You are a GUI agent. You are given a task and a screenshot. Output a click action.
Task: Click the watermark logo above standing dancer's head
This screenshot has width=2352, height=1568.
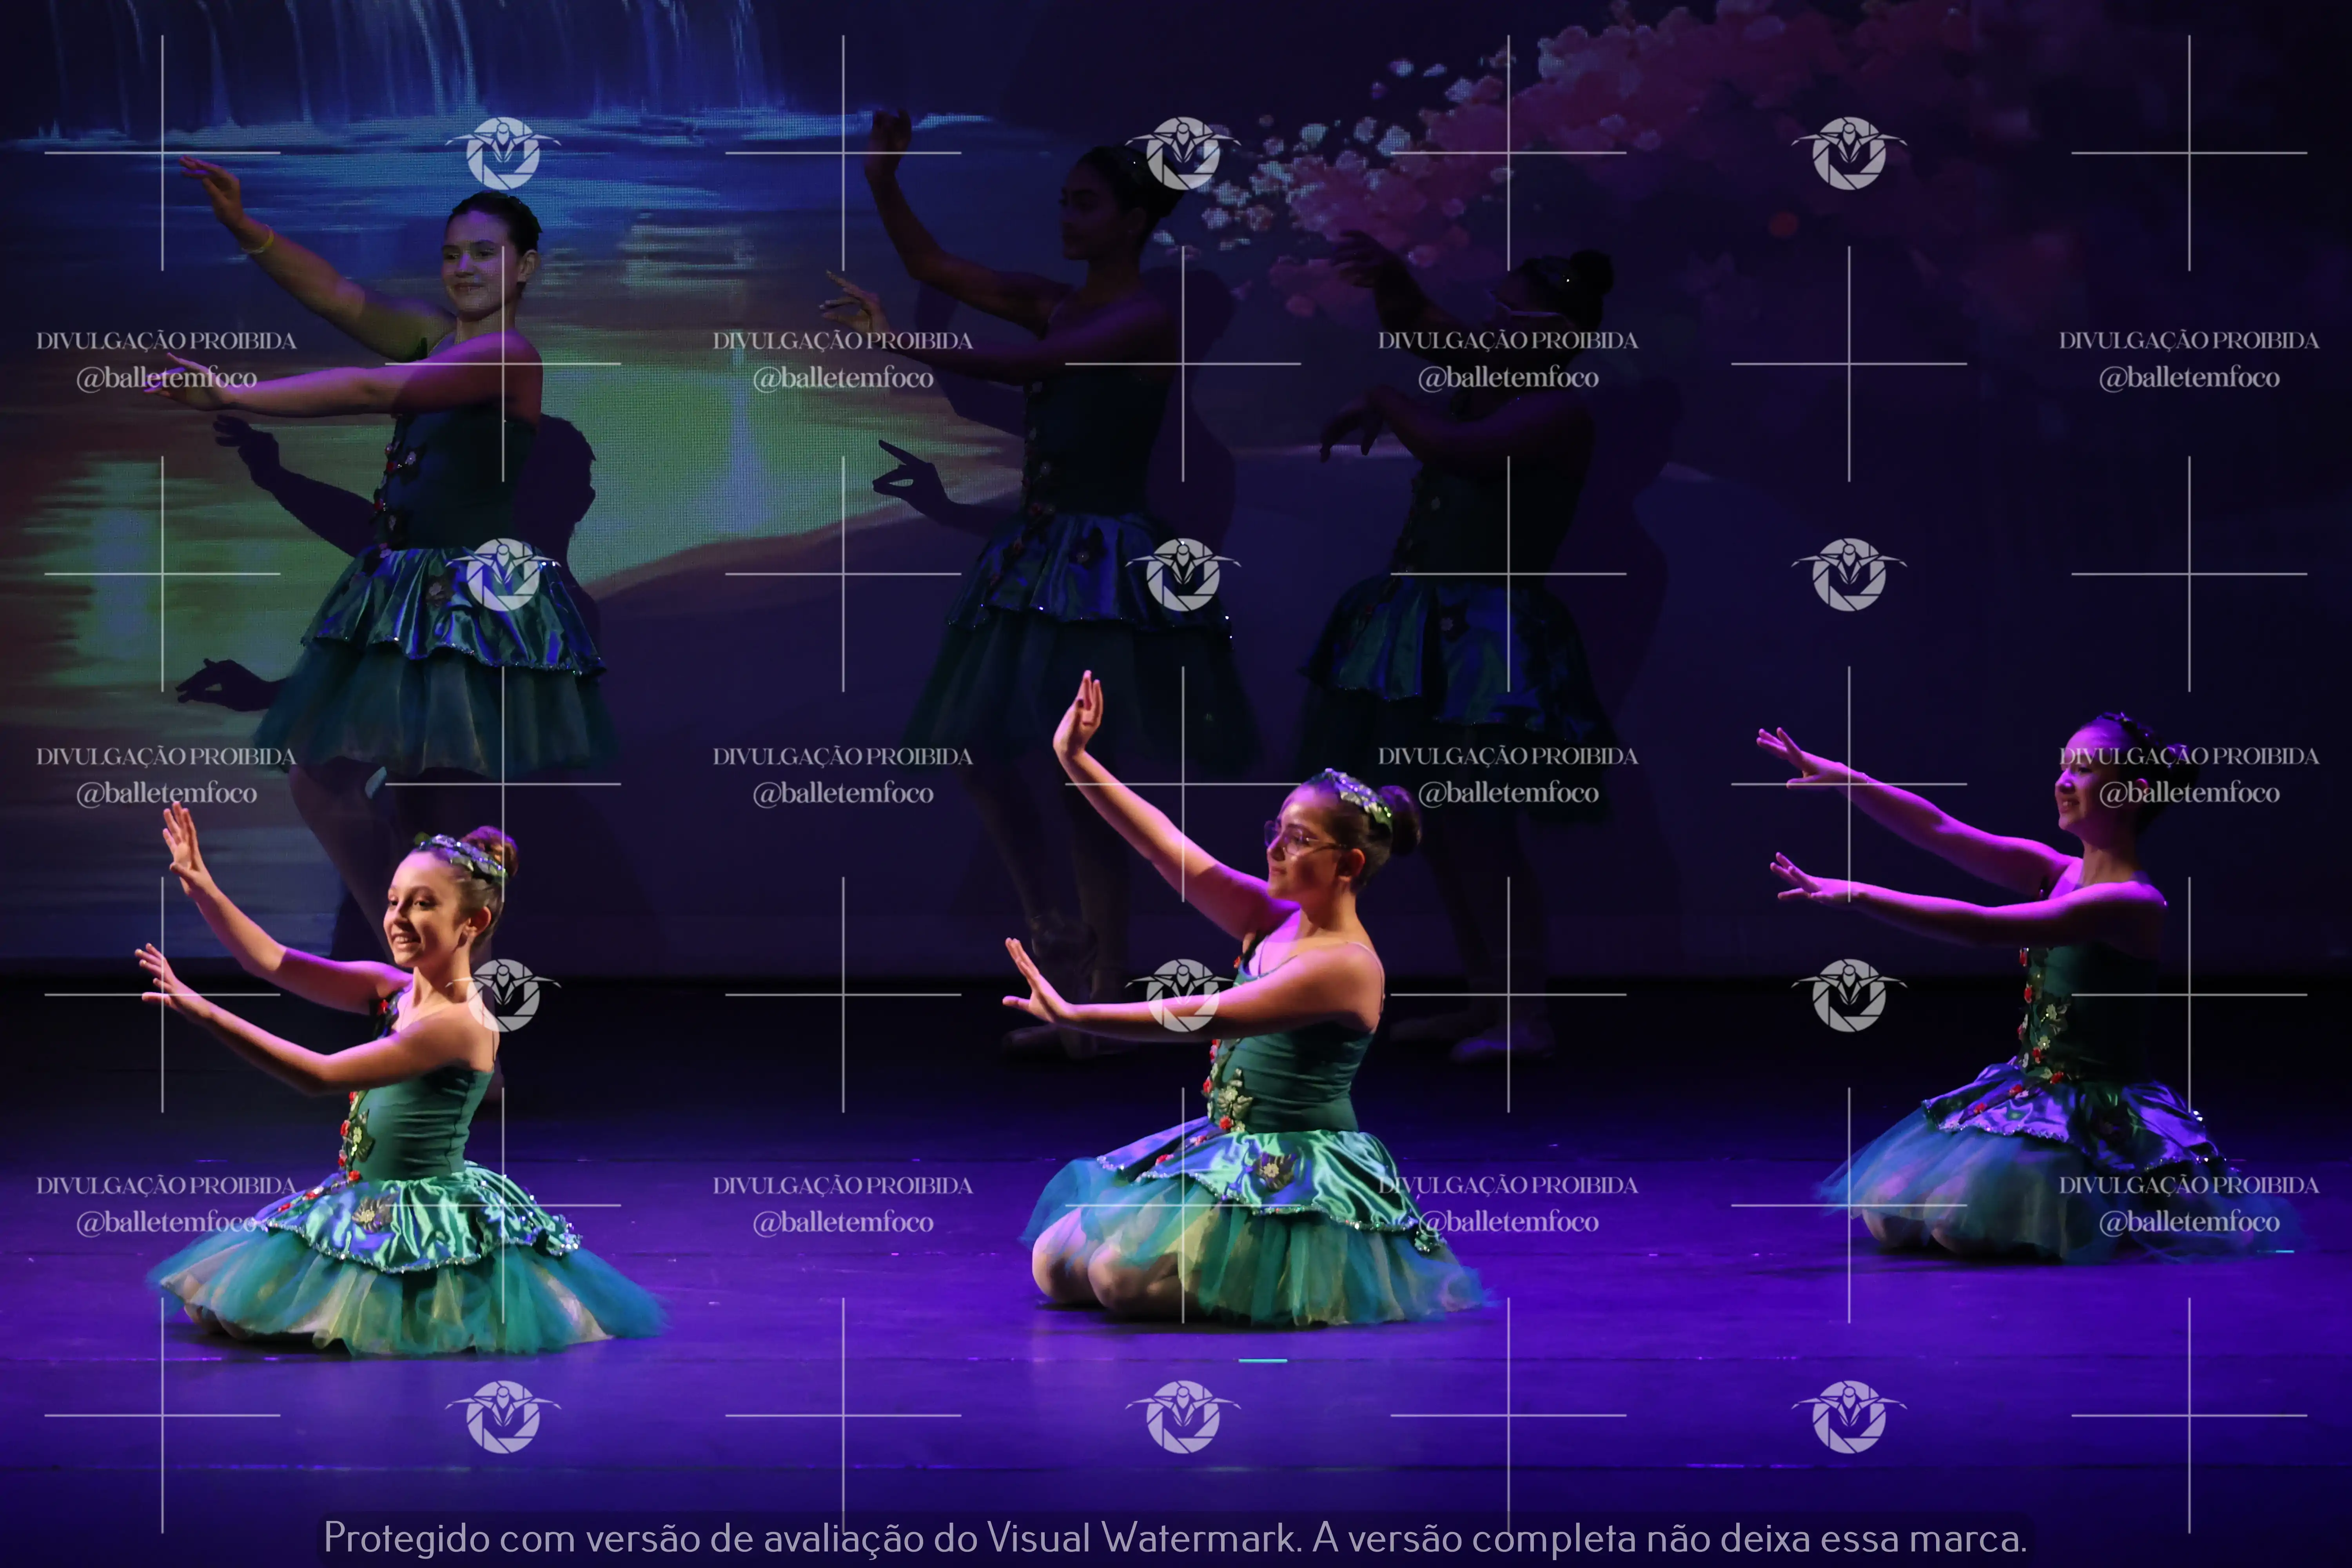[503, 153]
